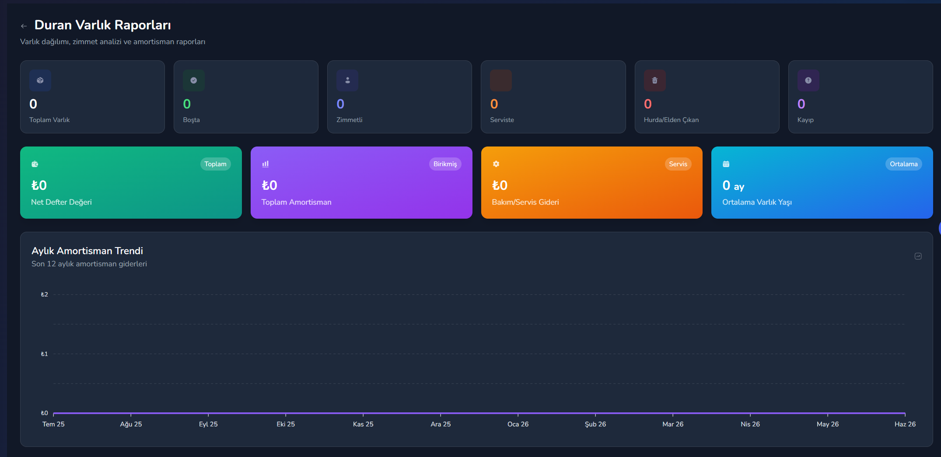Screen dimensions: 941x457
Task: Click the ₺1 y-axis value
Action: coord(44,354)
